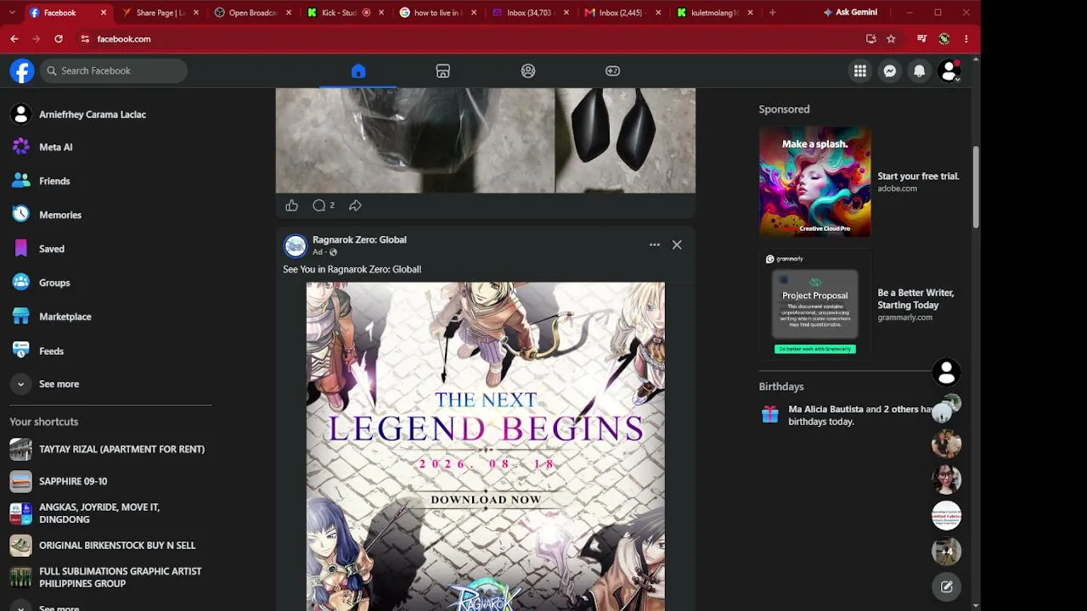Viewport: 1087px width, 611px height.
Task: Hide the Ragnarok Zero ad with X
Action: point(677,244)
